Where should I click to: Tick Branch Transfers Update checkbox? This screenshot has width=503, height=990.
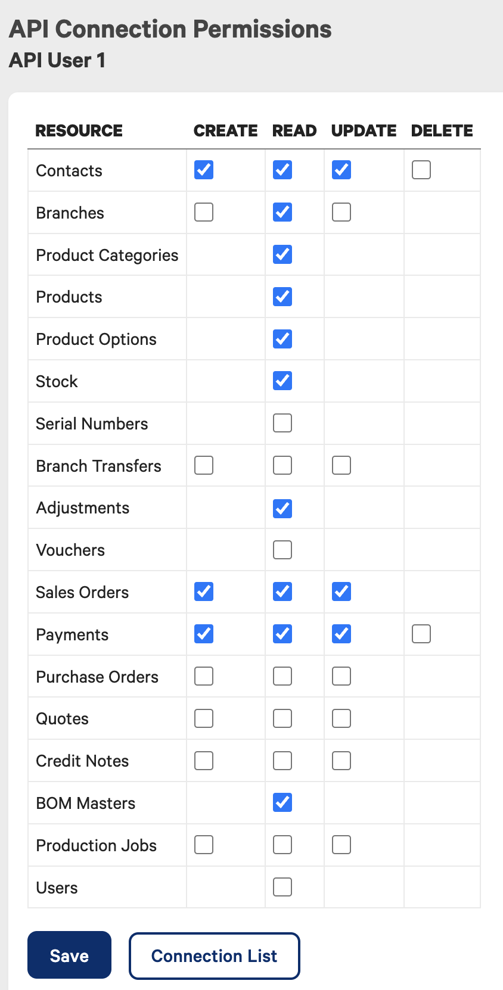coord(341,465)
